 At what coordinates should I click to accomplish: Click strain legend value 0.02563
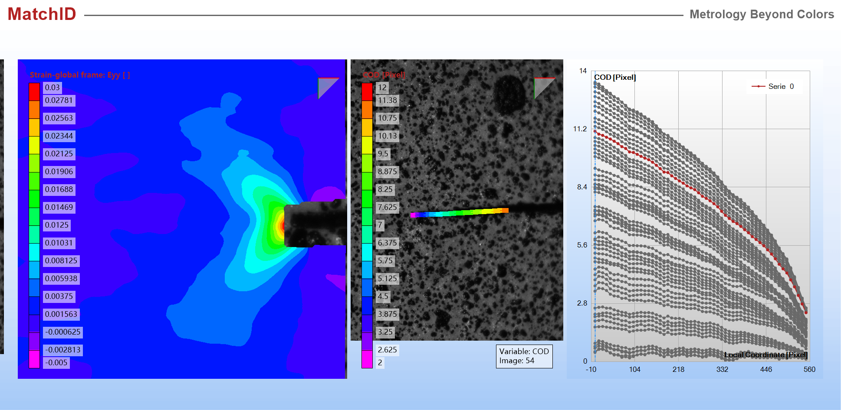click(x=59, y=118)
